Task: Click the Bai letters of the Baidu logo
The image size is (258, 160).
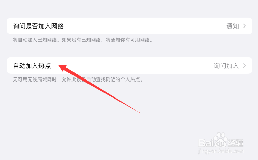Action: pyautogui.click(x=206, y=143)
